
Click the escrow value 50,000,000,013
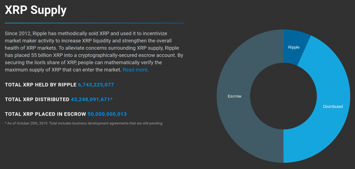point(107,114)
